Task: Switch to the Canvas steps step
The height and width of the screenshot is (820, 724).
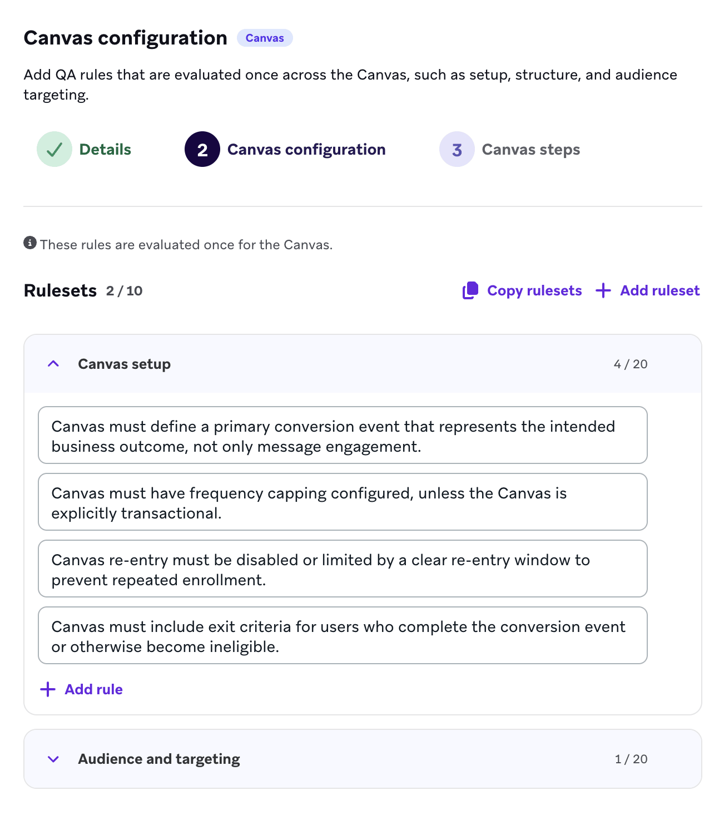Action: (530, 149)
